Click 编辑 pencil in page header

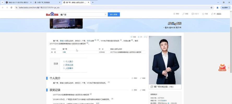185,14
